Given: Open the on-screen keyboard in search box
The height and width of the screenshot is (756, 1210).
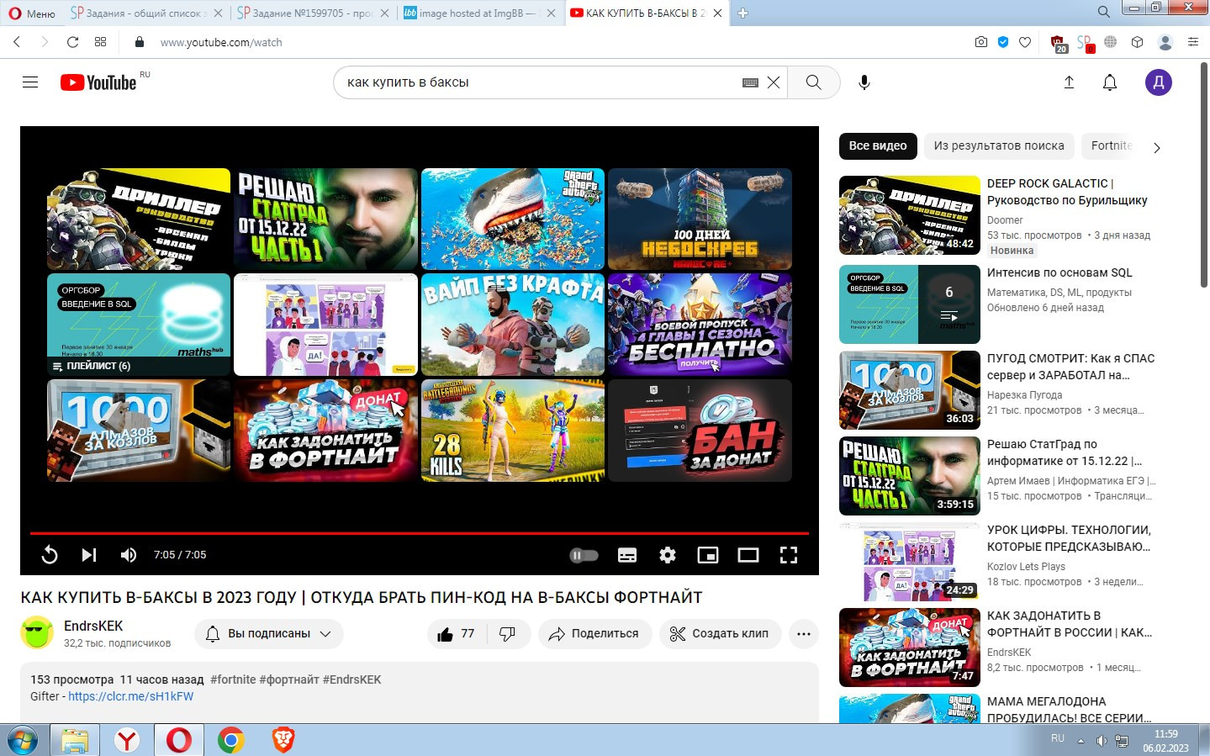Looking at the screenshot, I should (751, 82).
